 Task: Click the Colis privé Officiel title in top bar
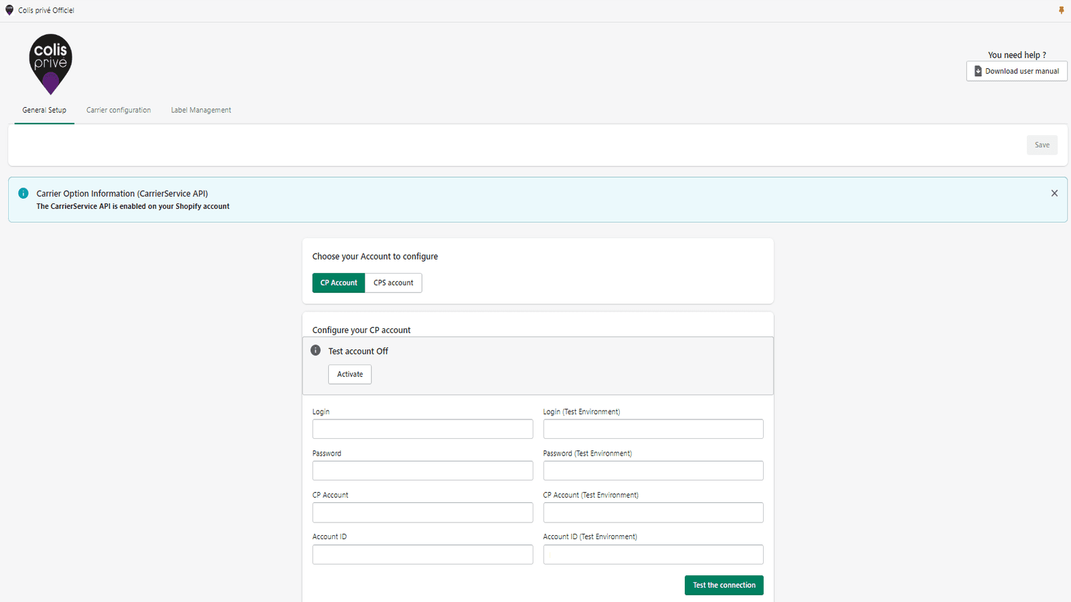click(x=46, y=10)
